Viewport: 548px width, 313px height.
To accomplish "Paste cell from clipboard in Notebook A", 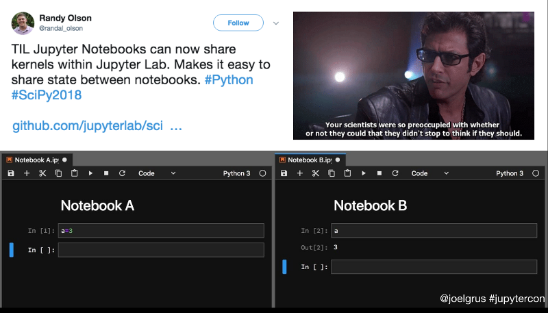I will (75, 173).
